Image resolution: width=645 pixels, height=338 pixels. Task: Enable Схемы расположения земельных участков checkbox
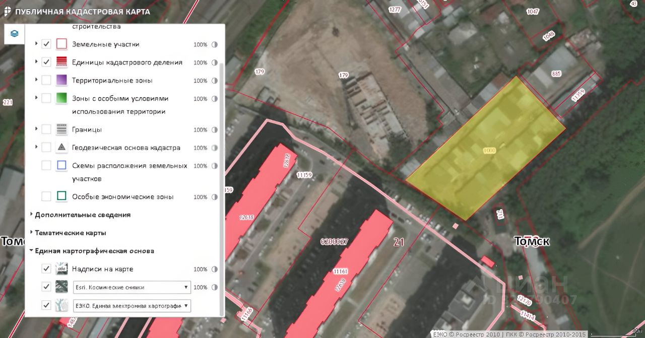[46, 166]
